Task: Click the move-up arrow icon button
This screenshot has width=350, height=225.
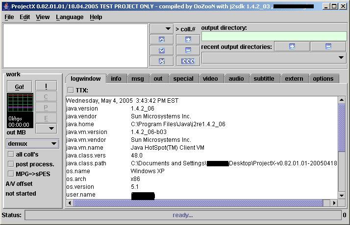Action: pyautogui.click(x=162, y=40)
